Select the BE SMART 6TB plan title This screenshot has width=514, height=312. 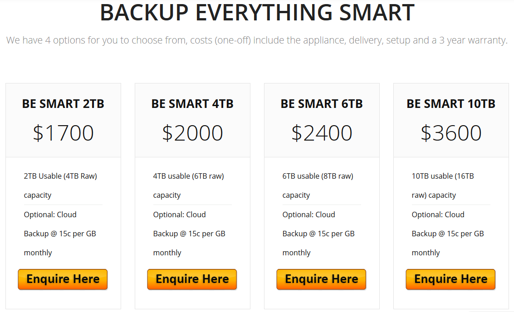tap(322, 104)
